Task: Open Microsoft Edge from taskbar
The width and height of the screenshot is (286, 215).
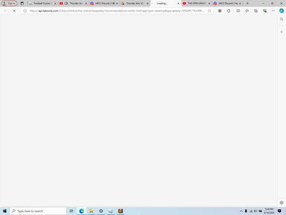Action: (82, 211)
